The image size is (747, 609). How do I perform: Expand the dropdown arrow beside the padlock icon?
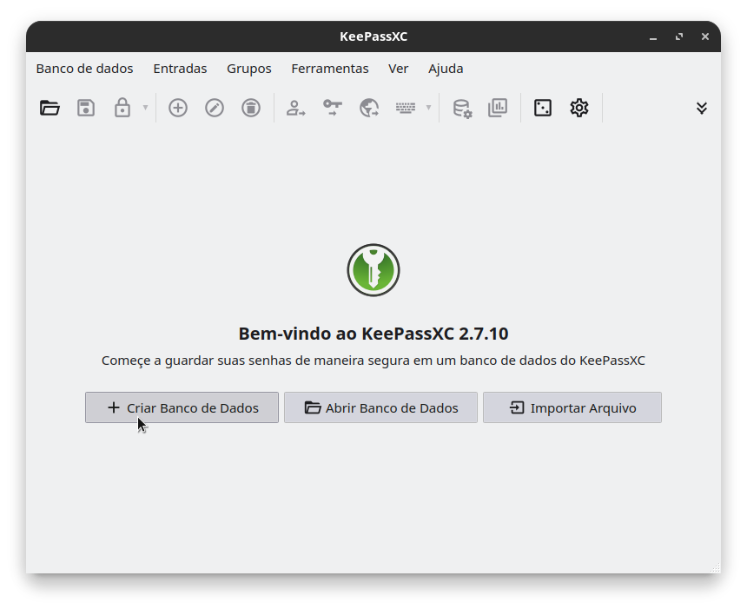tap(145, 108)
